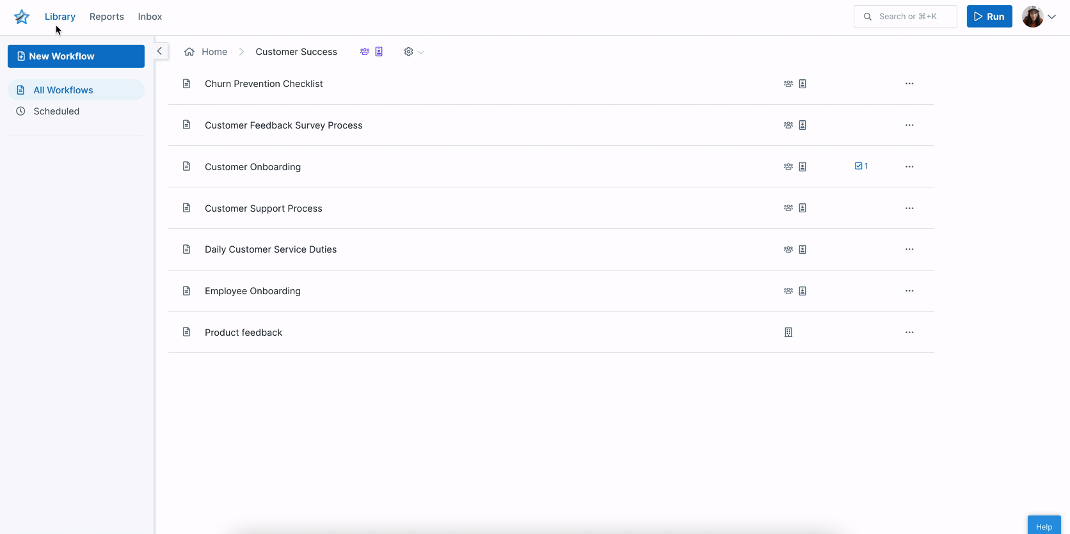Open more options for Customer Feedback Survey Process
The image size is (1070, 534).
(x=909, y=125)
